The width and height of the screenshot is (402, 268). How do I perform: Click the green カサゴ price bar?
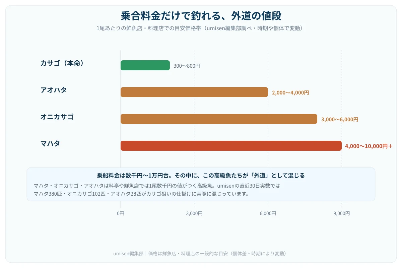point(145,65)
